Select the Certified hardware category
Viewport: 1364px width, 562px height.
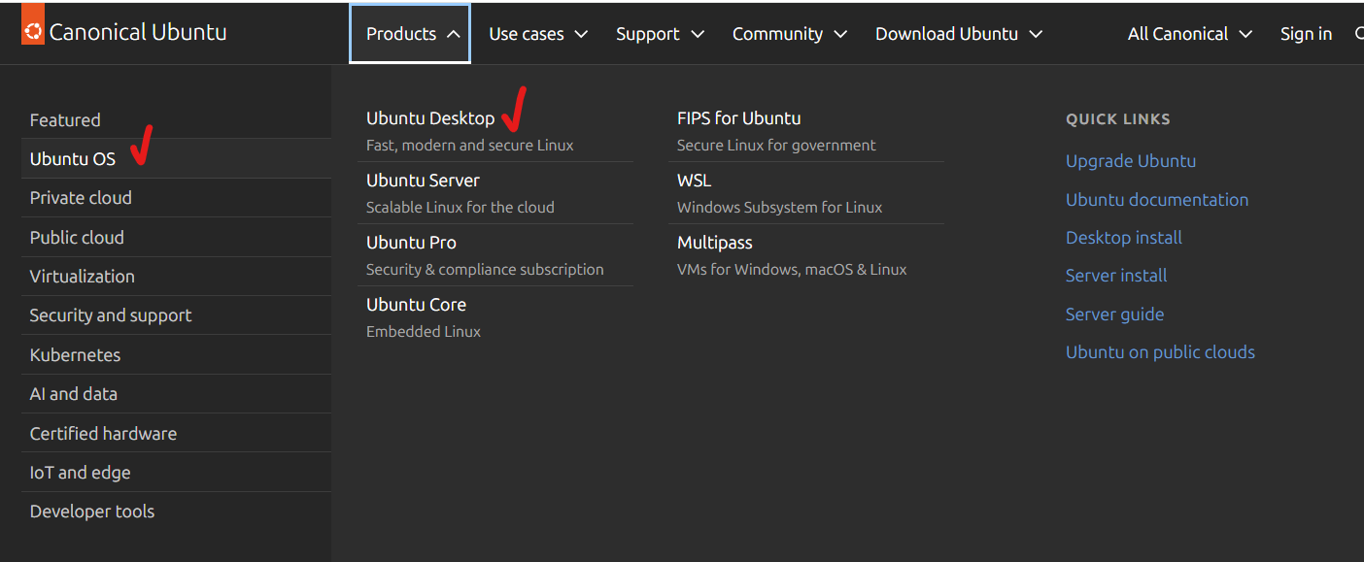click(x=176, y=434)
